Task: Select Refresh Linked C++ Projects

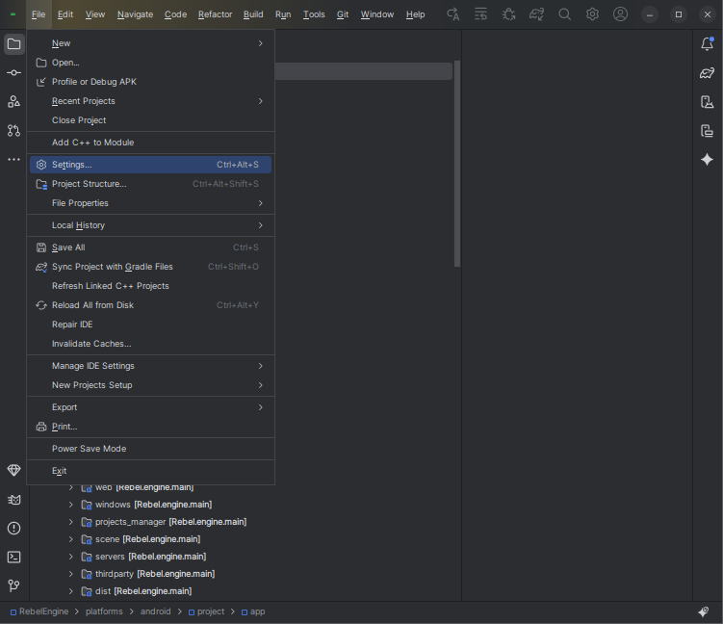Action: pos(150,286)
